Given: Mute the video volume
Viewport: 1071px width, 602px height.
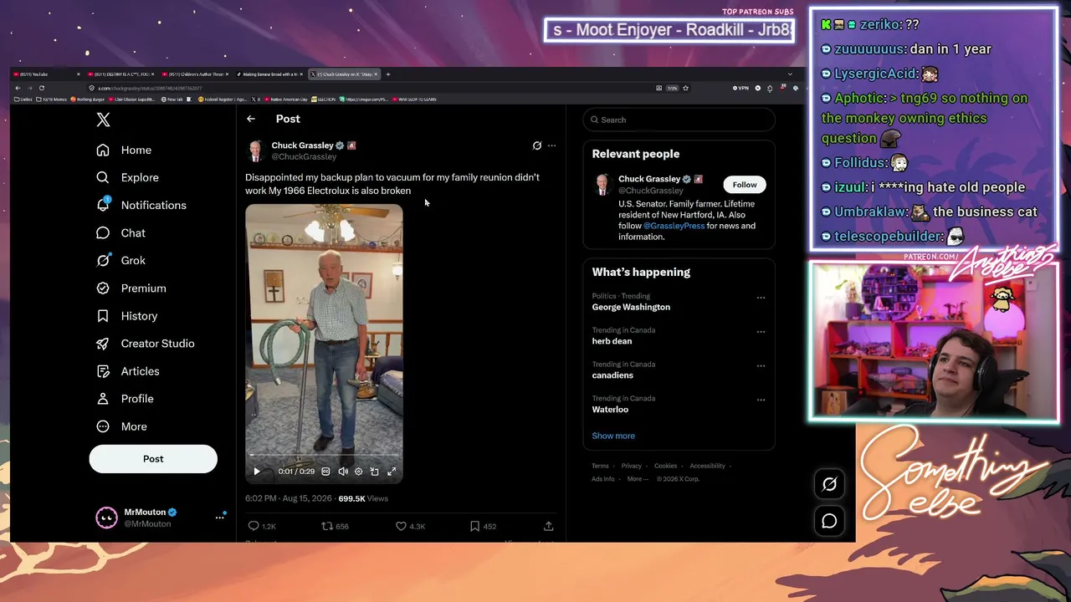Looking at the screenshot, I should tap(343, 472).
